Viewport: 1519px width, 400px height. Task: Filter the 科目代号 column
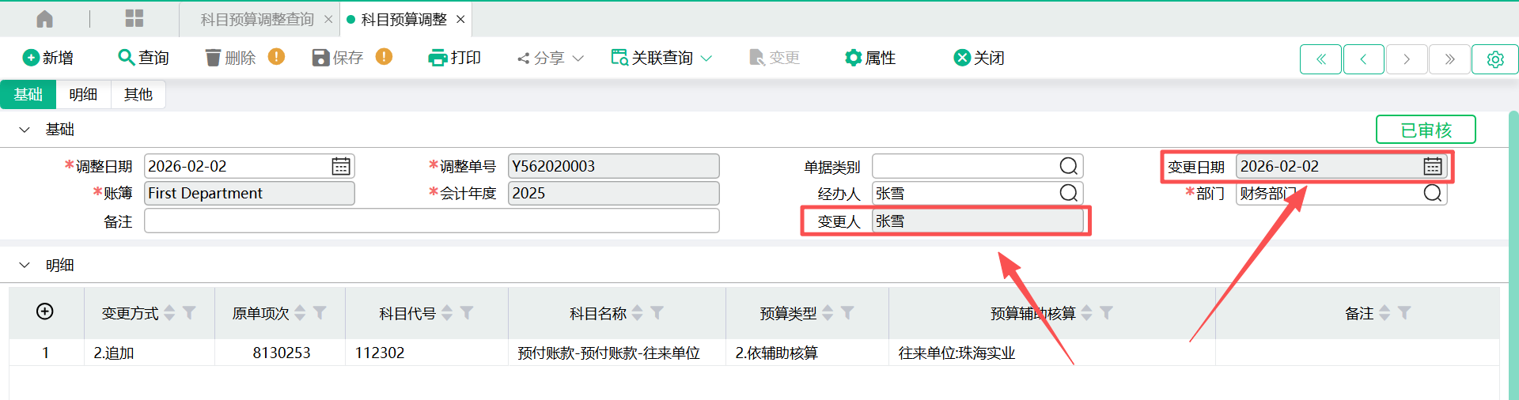(467, 313)
